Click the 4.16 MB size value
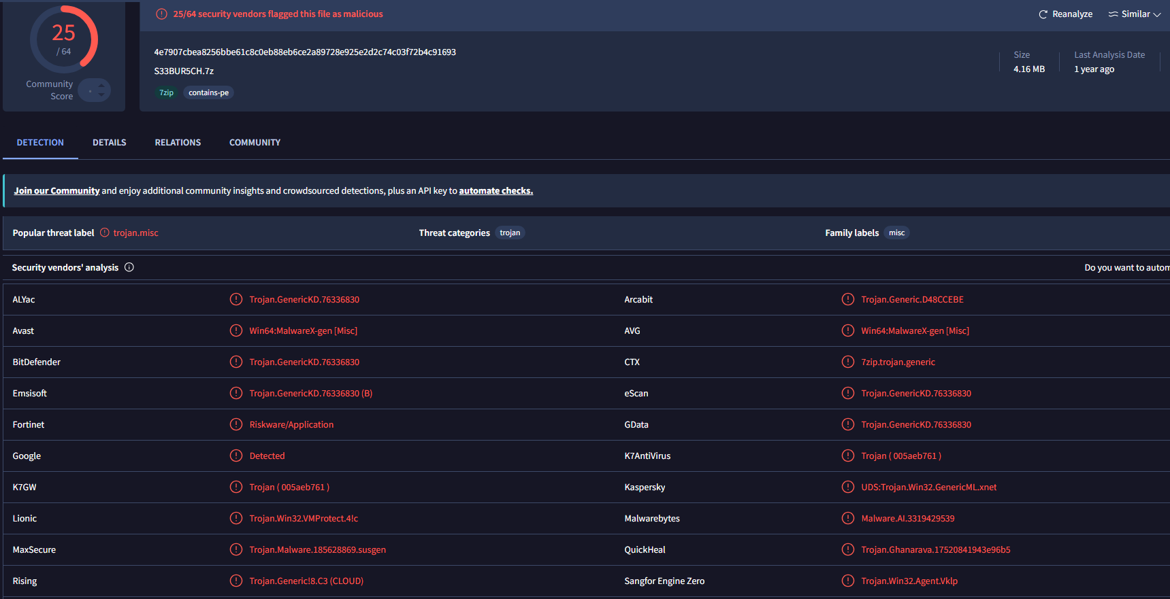Image resolution: width=1170 pixels, height=599 pixels. pos(1028,69)
